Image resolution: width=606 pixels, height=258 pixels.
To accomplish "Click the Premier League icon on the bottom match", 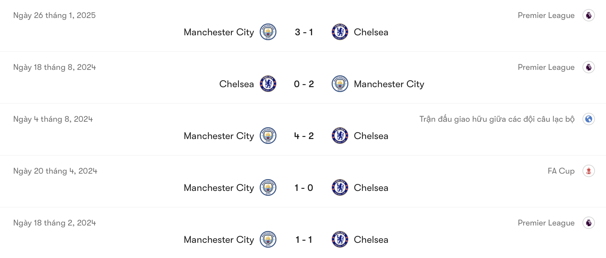I will coord(589,222).
